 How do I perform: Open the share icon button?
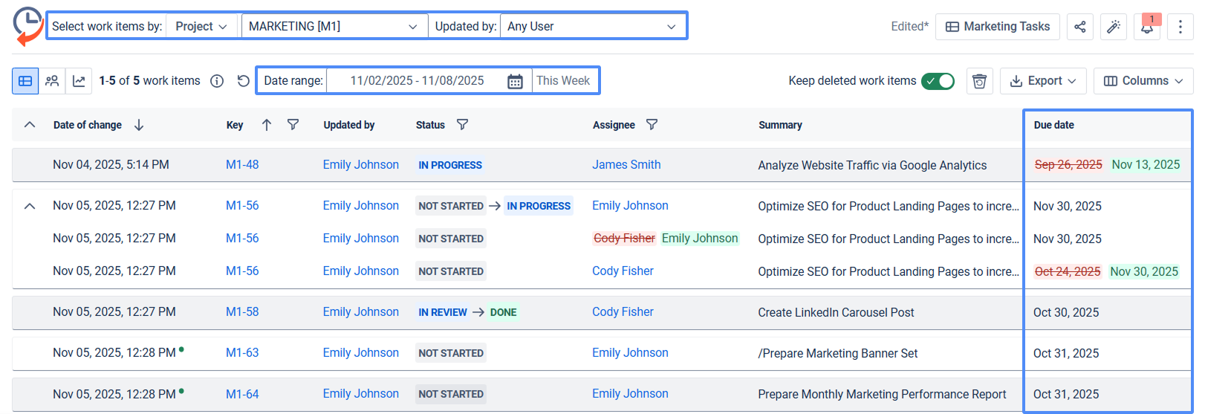(x=1079, y=27)
